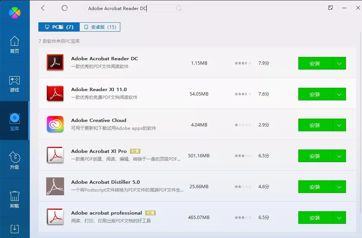The image size is (362, 238).
Task: Expand install options for Adobe Creative Cloud
Action: (x=339, y=125)
